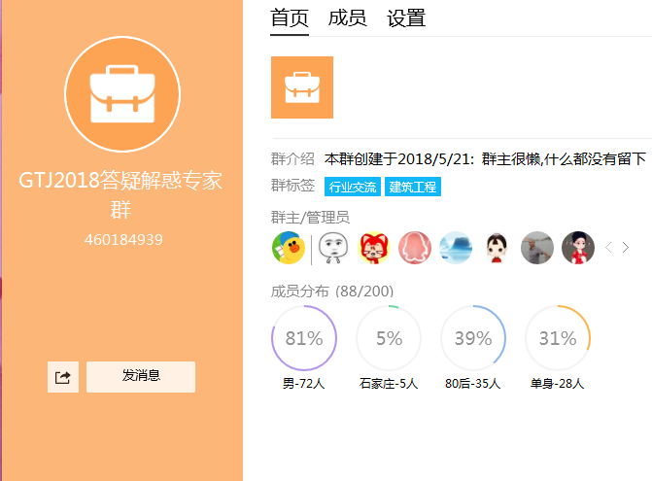Screen dimensions: 652x481
Task: Click the 发消息 button
Action: (141, 377)
